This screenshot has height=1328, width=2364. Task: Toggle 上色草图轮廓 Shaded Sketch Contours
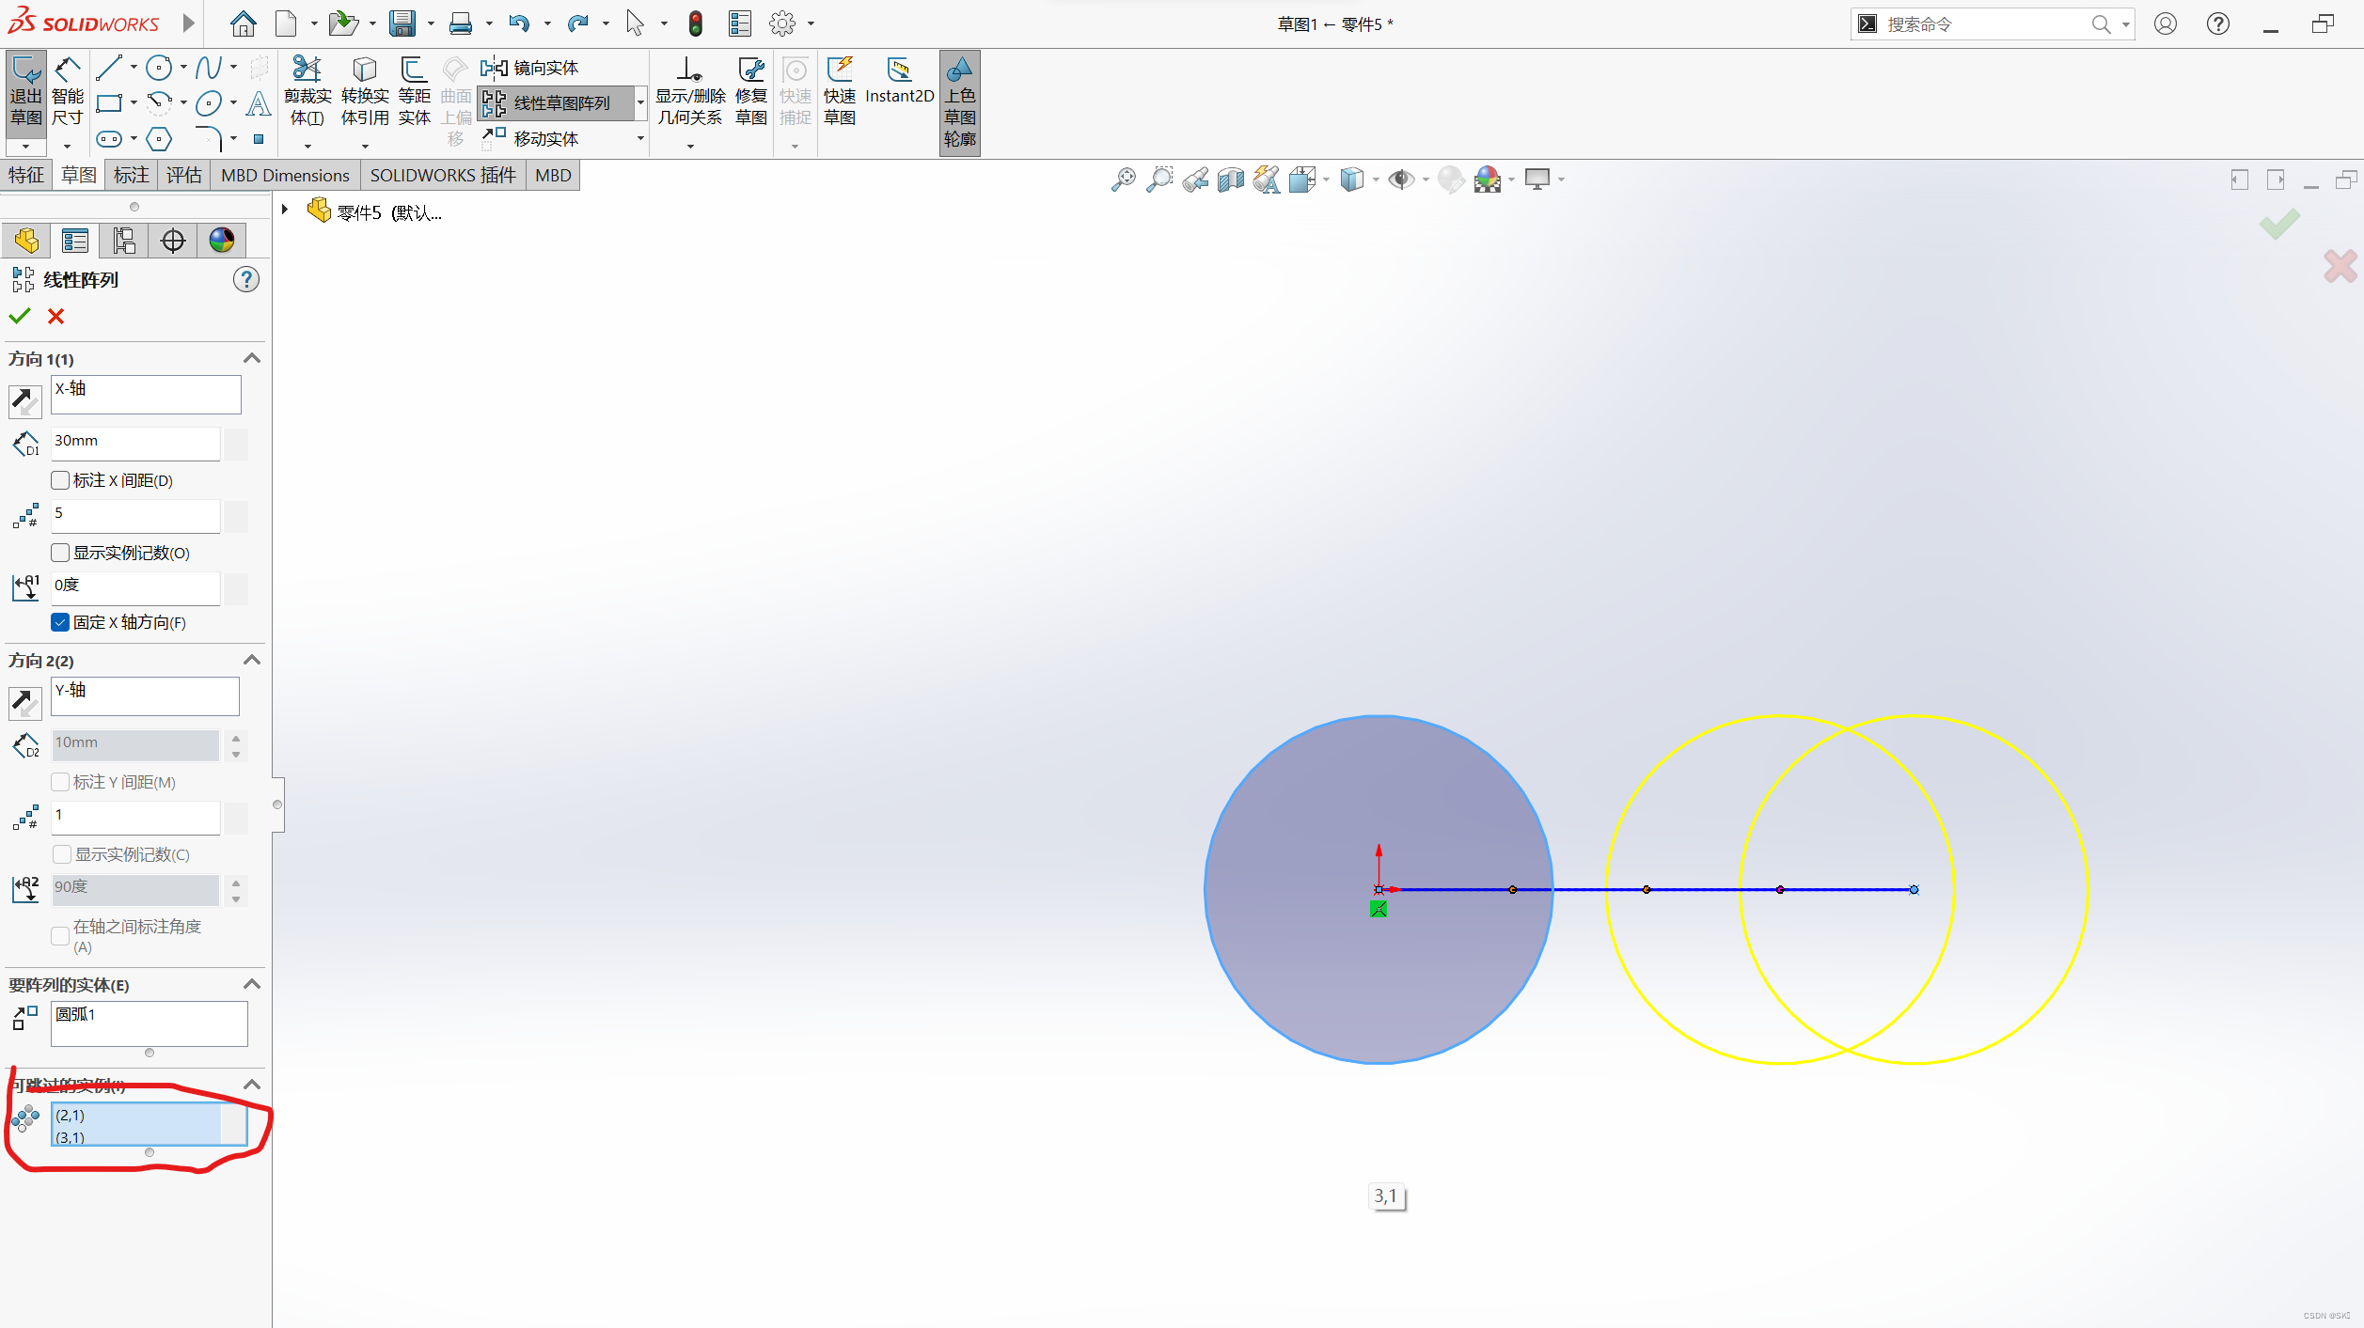[x=959, y=102]
